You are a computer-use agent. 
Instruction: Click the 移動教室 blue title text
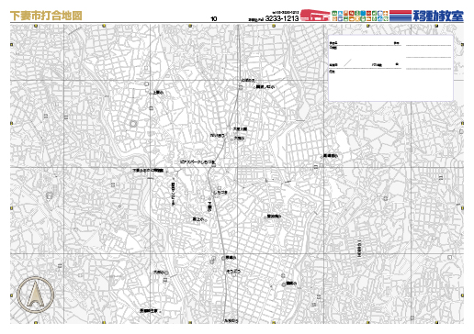coord(438,16)
